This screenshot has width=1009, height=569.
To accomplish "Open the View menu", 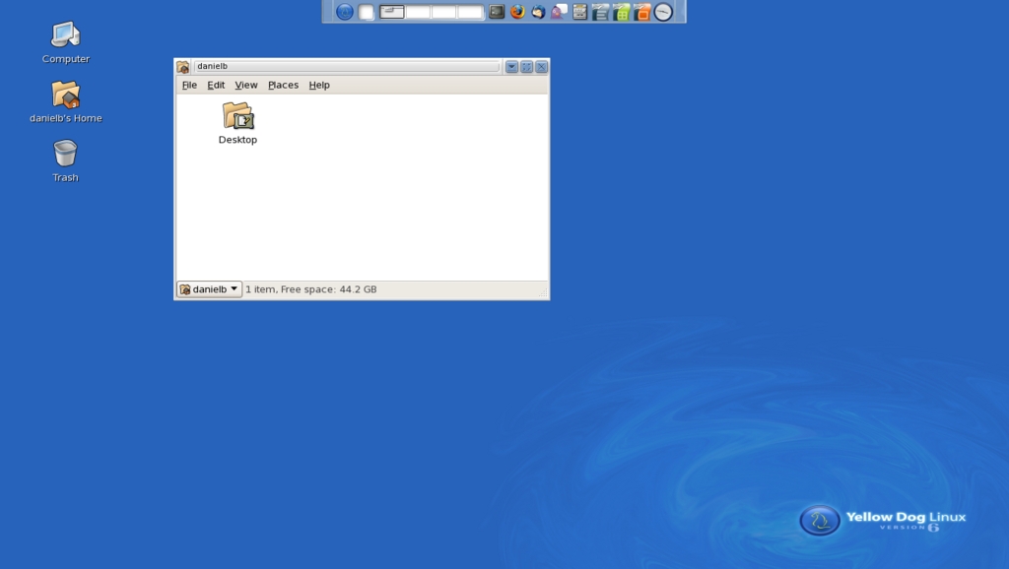I will 246,86.
